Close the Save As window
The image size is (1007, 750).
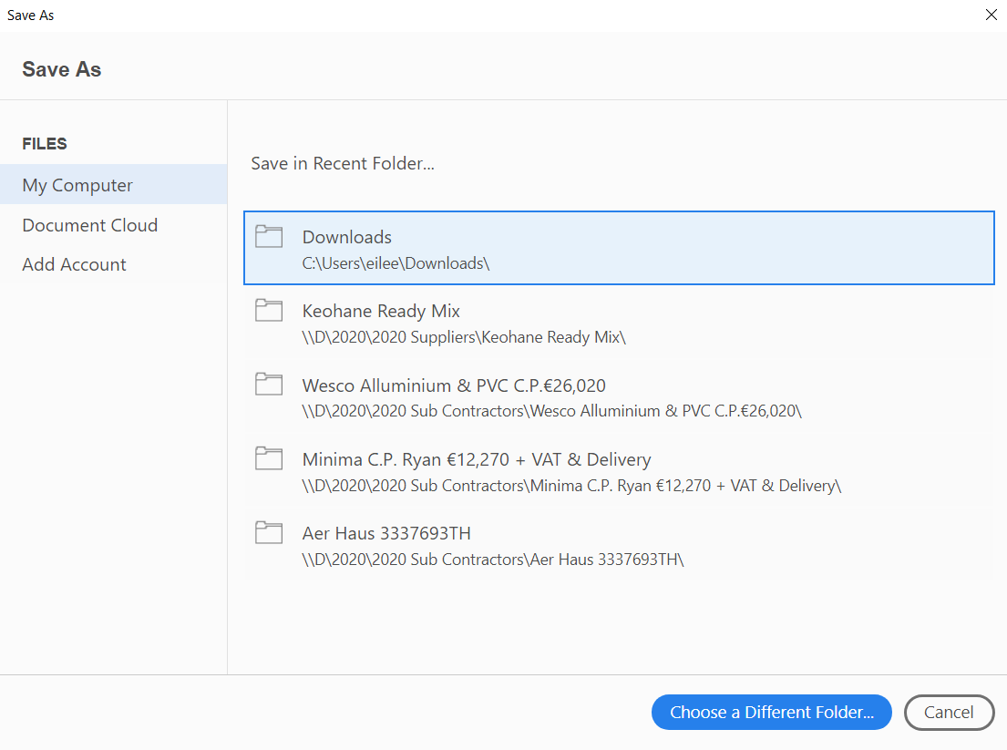click(991, 15)
